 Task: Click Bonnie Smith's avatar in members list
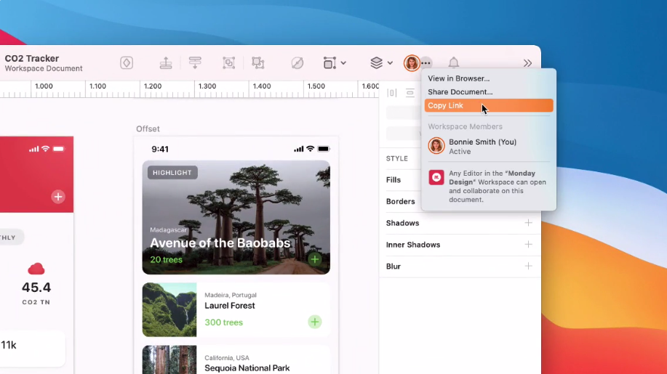click(436, 146)
